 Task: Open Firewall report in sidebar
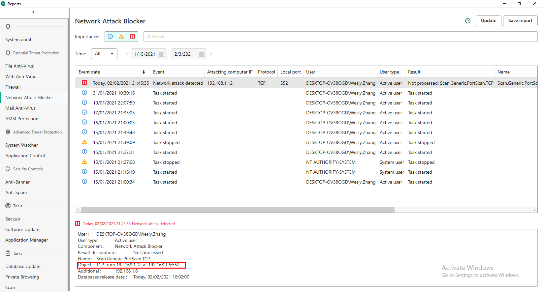(x=13, y=87)
